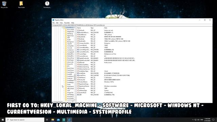
Task: Expand the ICM key arrow
Action: point(64,90)
